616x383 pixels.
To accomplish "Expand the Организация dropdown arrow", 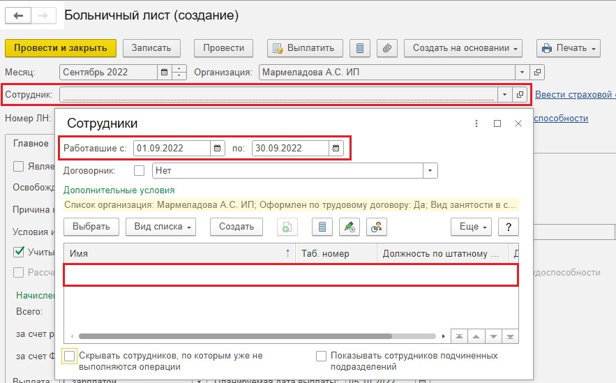I will pyautogui.click(x=522, y=73).
